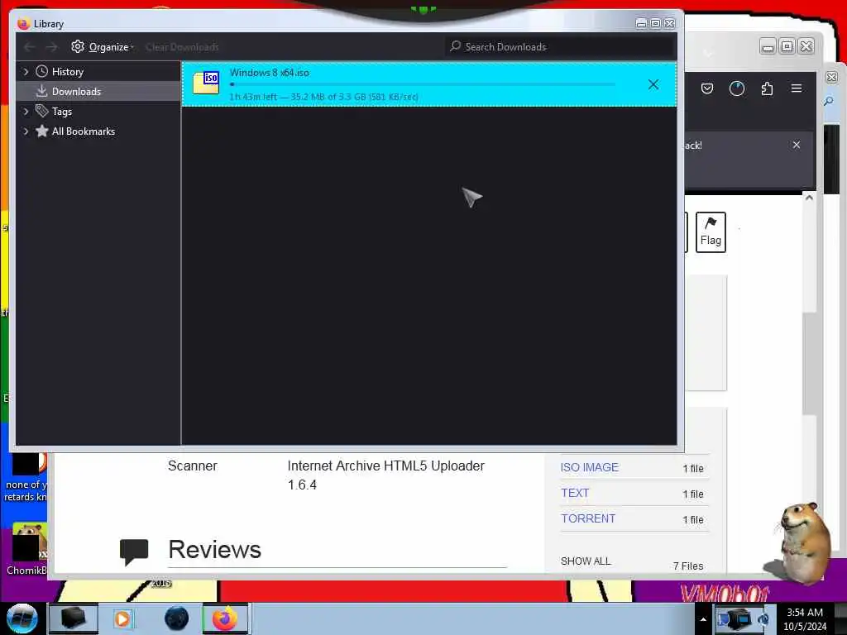Click the Reviews speech bubble icon
Viewport: 847px width, 635px height.
134,551
